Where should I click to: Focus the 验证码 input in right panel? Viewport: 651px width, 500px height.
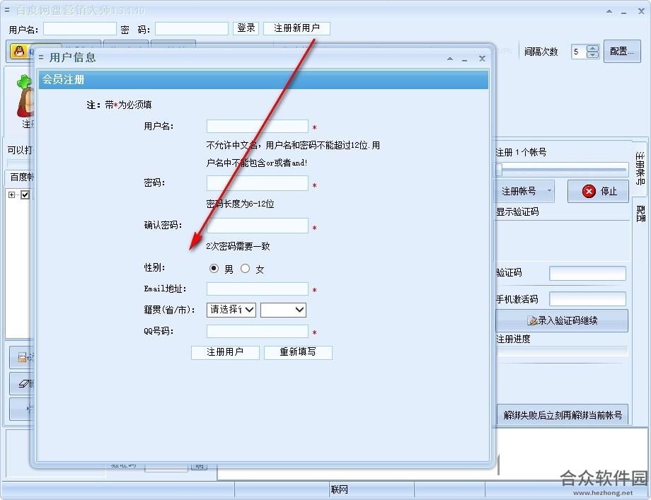pos(587,274)
